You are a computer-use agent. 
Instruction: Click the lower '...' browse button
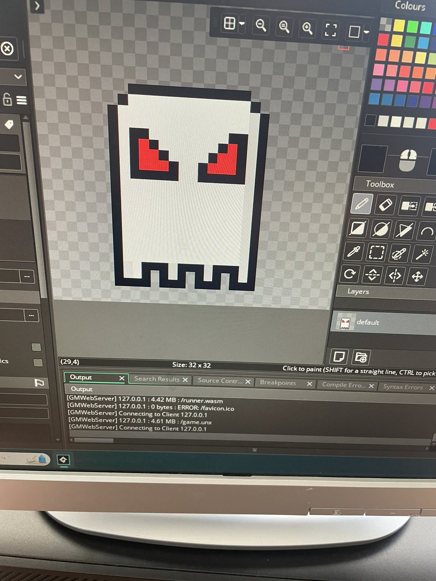pyautogui.click(x=31, y=316)
